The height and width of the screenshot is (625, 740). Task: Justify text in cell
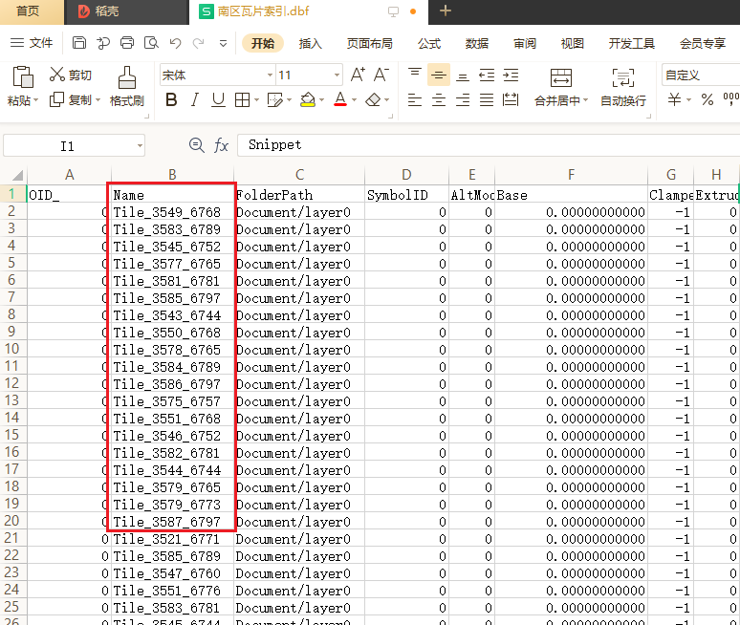(x=487, y=100)
